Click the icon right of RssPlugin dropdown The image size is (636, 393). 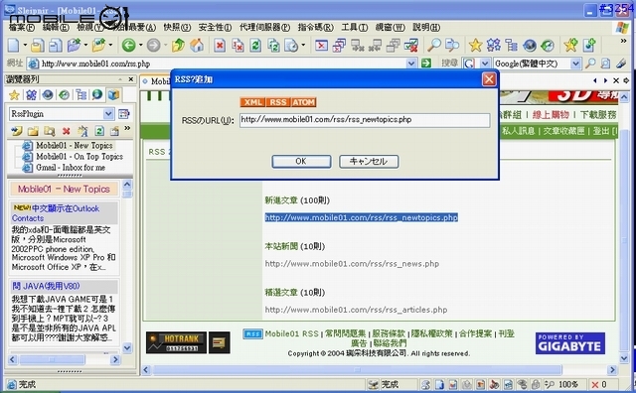[x=123, y=114]
